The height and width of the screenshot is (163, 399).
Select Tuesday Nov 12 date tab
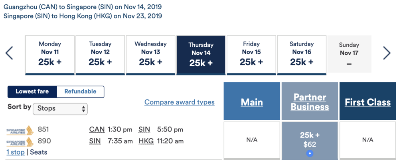click(100, 55)
